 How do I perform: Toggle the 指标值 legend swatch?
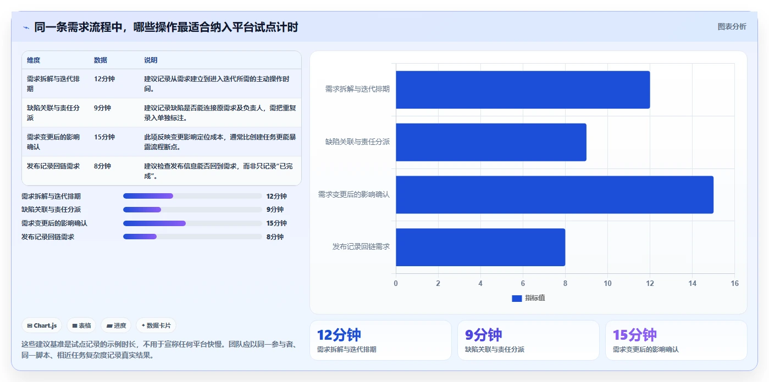pyautogui.click(x=517, y=298)
